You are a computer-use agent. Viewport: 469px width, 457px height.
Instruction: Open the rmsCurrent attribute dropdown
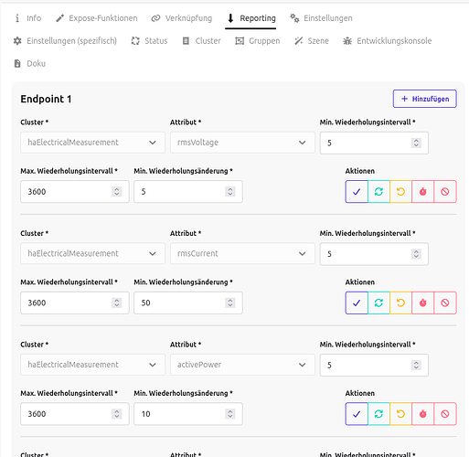coord(242,253)
